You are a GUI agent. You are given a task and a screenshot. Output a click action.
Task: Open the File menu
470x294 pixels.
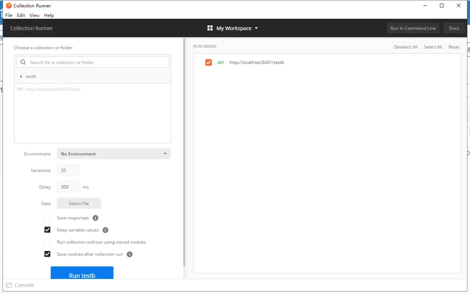[9, 15]
